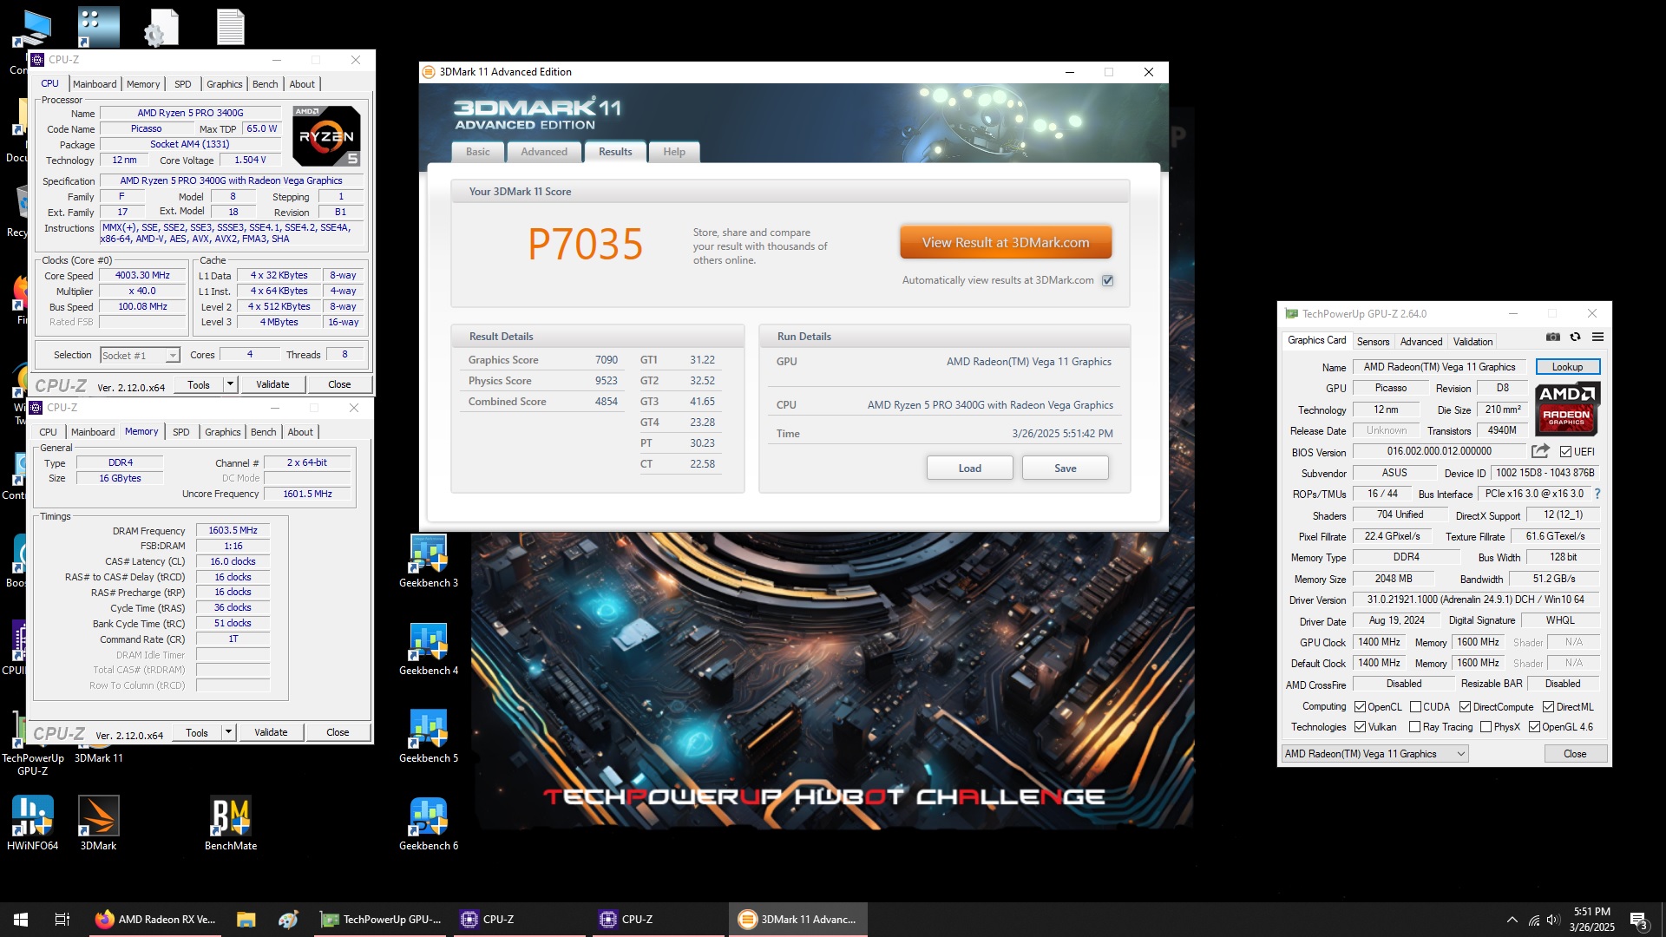The width and height of the screenshot is (1666, 937).
Task: Switch to TechPowerUp GPU-Z taskbar item
Action: [380, 920]
